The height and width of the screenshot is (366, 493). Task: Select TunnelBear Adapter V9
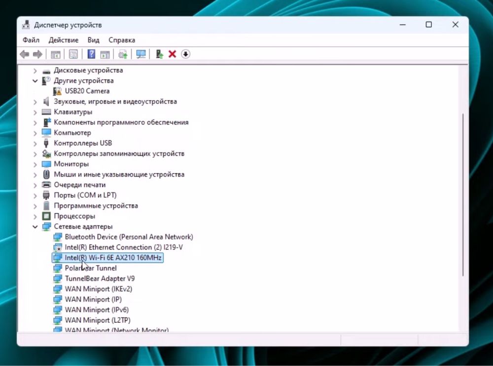100,278
